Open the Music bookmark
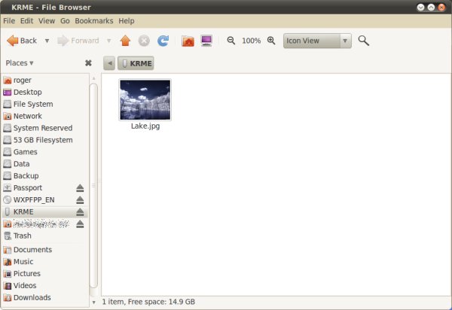The image size is (452, 310). (45, 262)
